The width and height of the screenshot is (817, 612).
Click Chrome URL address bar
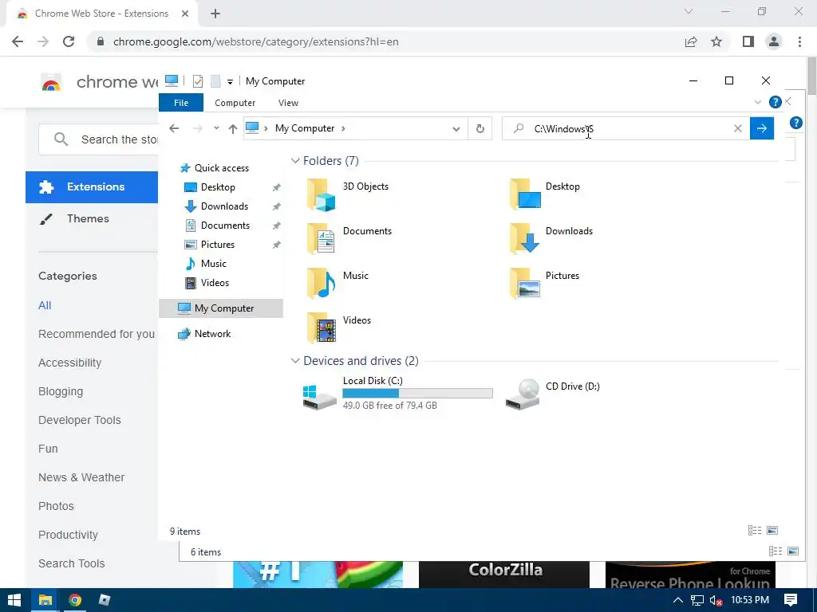pos(385,41)
